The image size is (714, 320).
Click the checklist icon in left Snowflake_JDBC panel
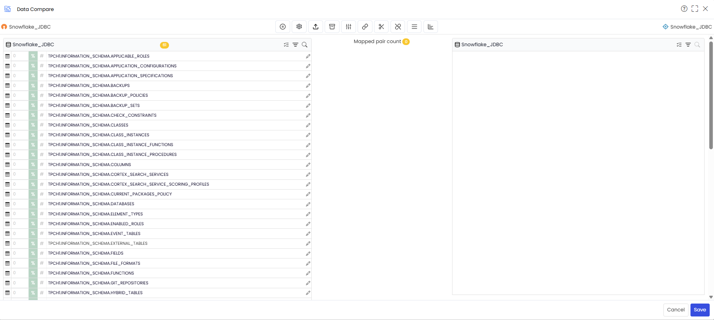click(286, 45)
